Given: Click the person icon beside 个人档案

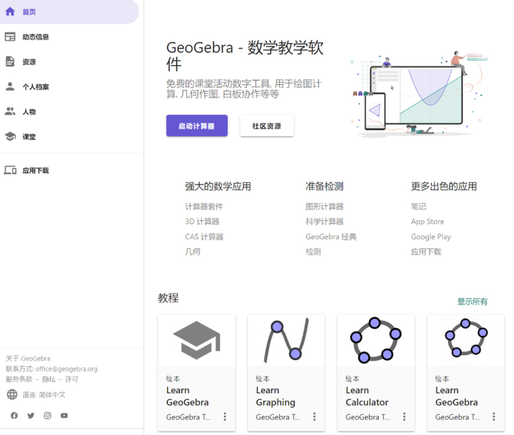Looking at the screenshot, I should (10, 87).
